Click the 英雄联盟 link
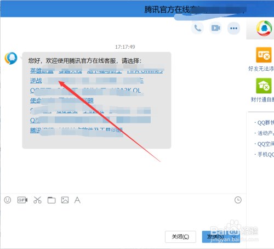 42,71
